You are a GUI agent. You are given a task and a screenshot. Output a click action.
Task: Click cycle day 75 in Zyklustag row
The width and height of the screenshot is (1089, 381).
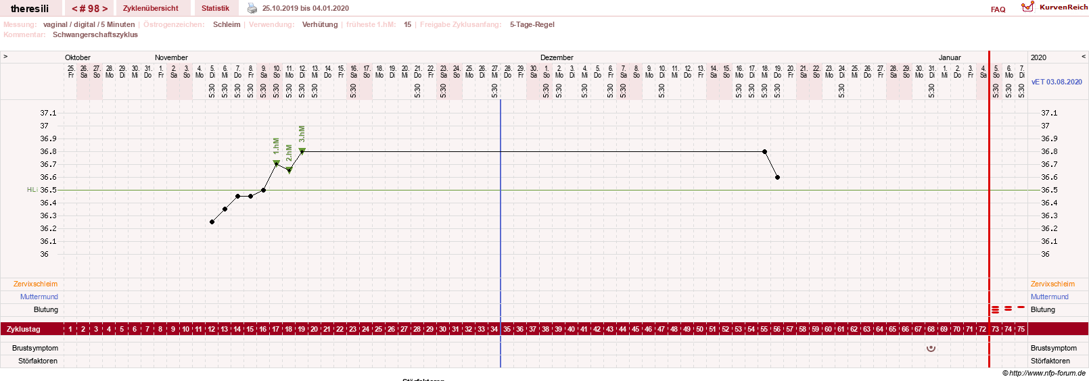click(1021, 329)
